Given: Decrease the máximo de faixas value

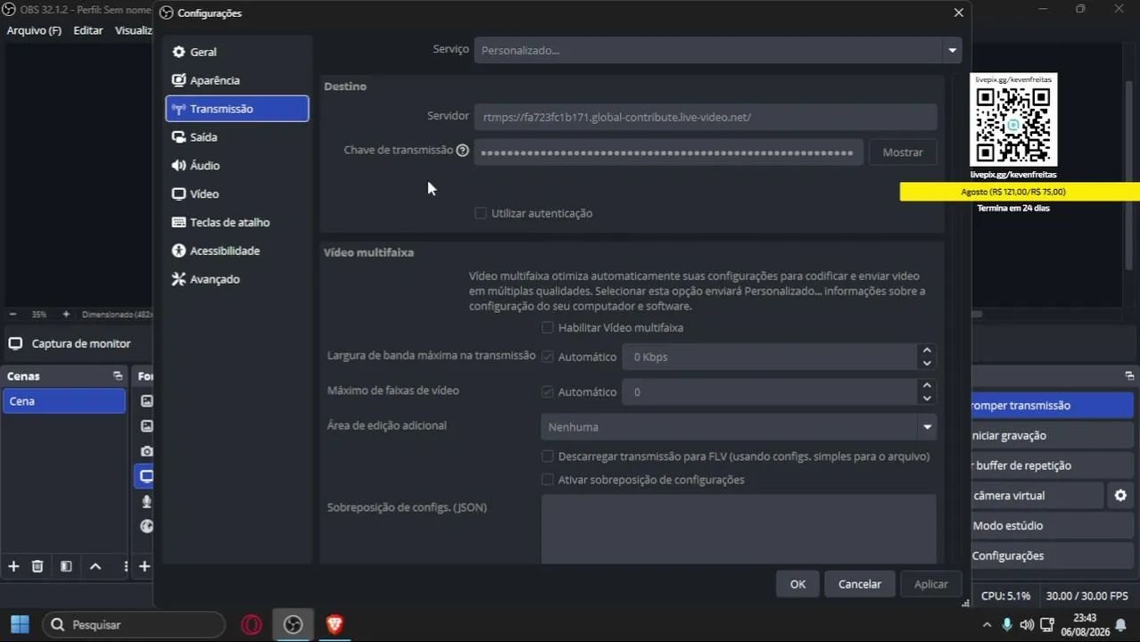Looking at the screenshot, I should [x=927, y=398].
